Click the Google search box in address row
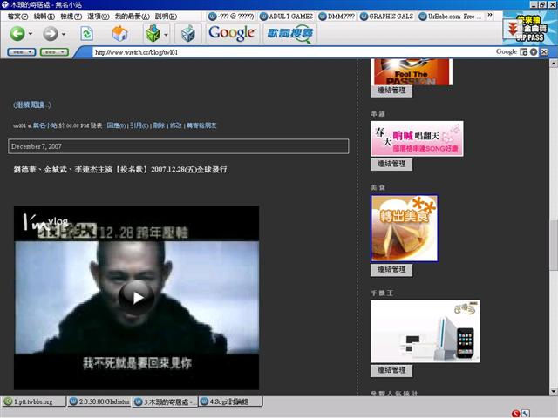Viewport: 558px width, 418px height. click(506, 52)
